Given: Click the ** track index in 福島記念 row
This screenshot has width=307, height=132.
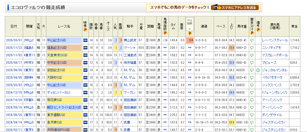Looking at the screenshot, I should pyautogui.click(x=165, y=48).
